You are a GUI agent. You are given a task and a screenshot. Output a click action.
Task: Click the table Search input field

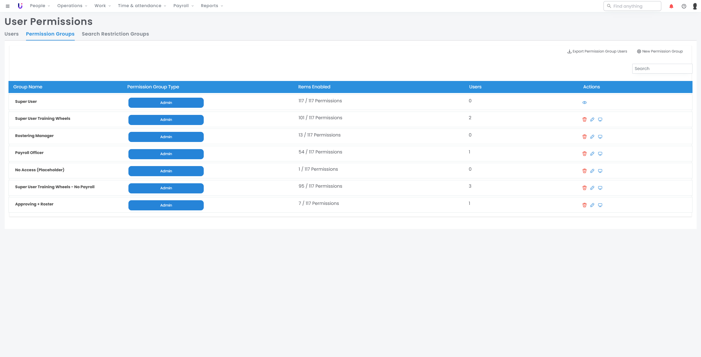click(662, 69)
